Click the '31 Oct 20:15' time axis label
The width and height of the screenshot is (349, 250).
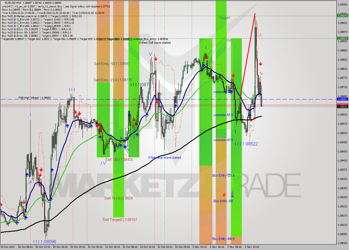click(182, 247)
